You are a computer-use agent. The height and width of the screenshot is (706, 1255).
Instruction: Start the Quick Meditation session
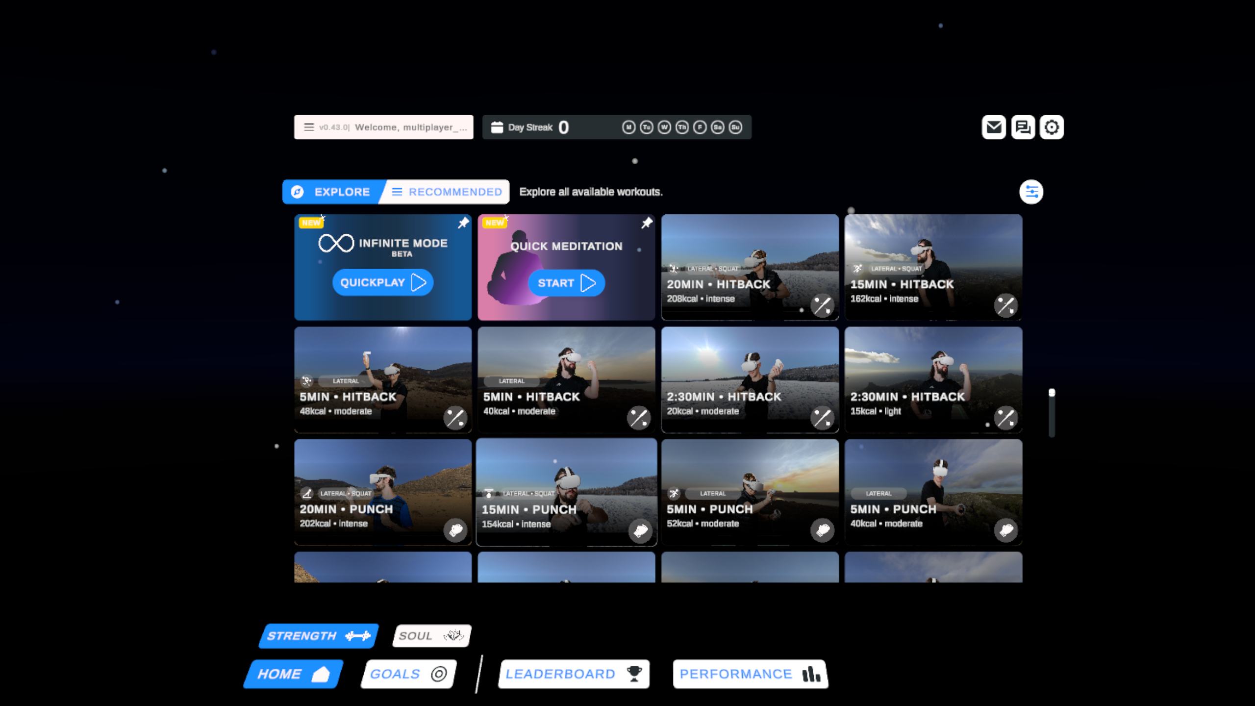566,283
